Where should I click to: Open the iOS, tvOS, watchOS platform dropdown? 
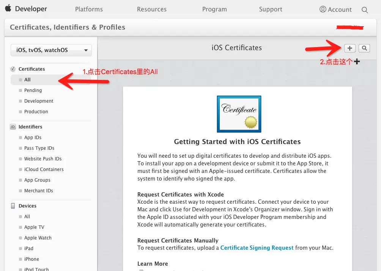[51, 50]
